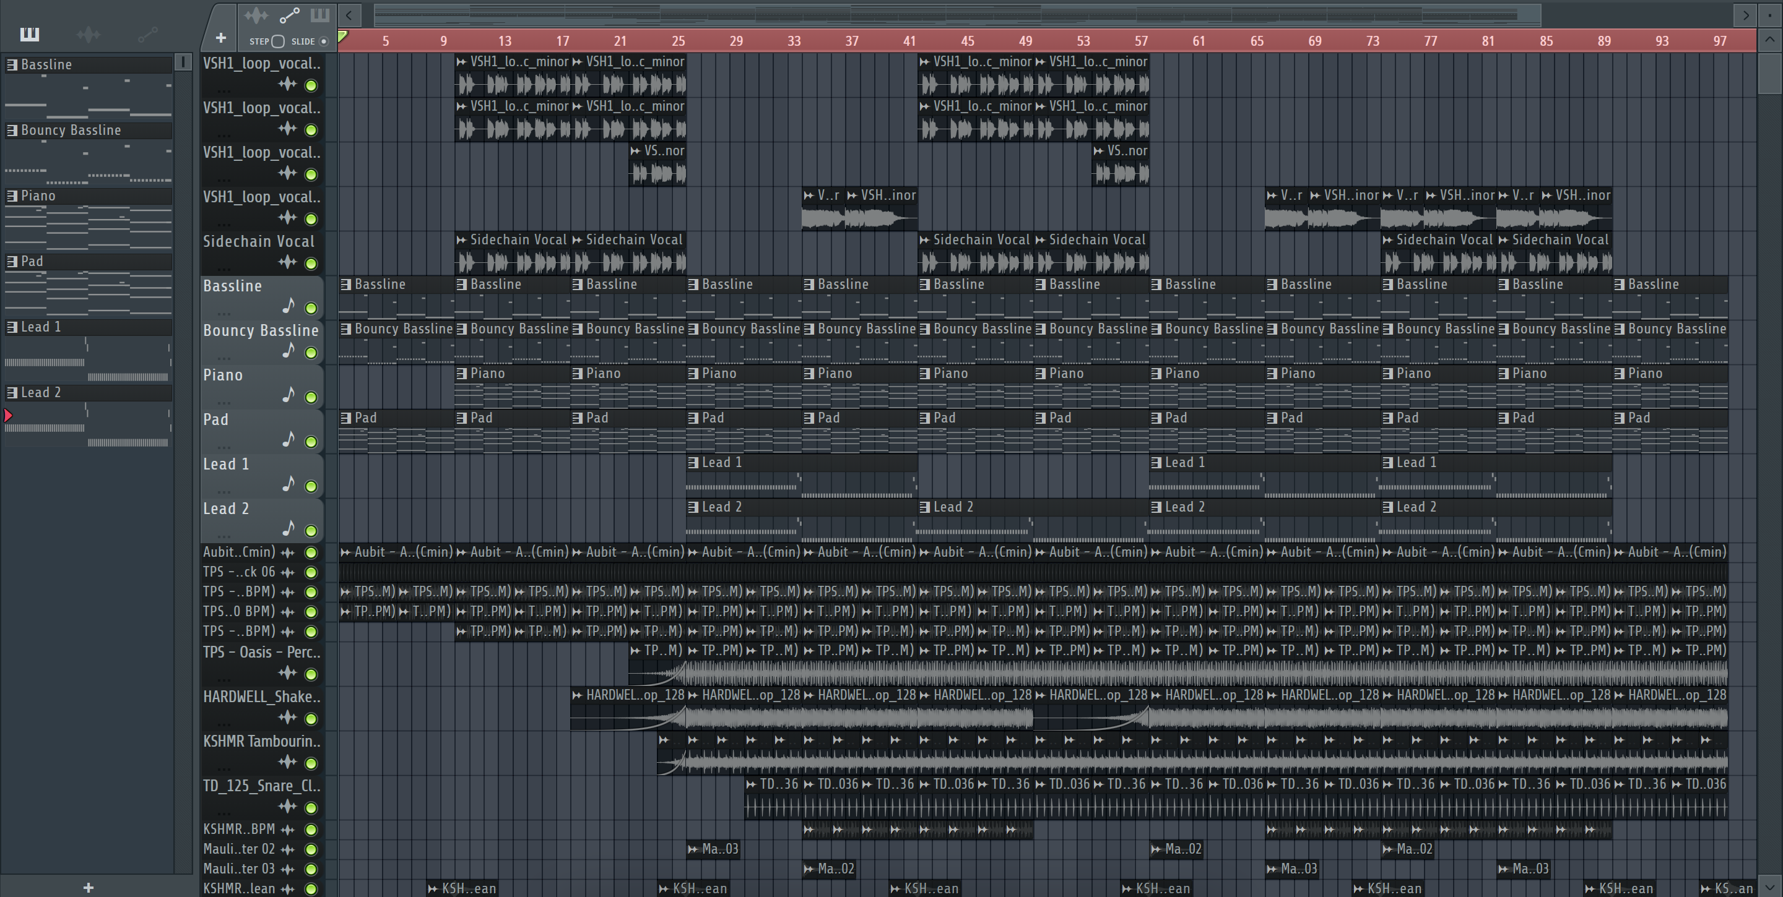Click the horizontal playlist overview scrollbar
This screenshot has height=897, width=1783.
pyautogui.click(x=957, y=14)
